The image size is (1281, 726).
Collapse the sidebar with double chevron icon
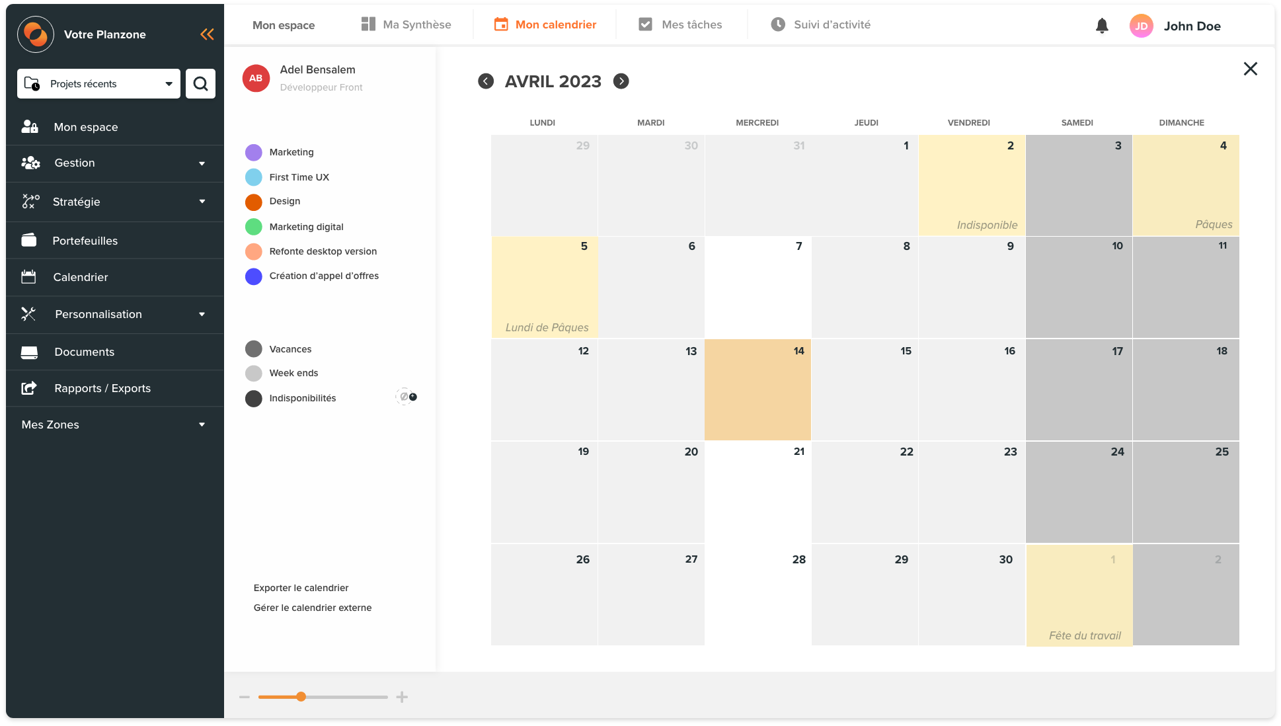(207, 34)
